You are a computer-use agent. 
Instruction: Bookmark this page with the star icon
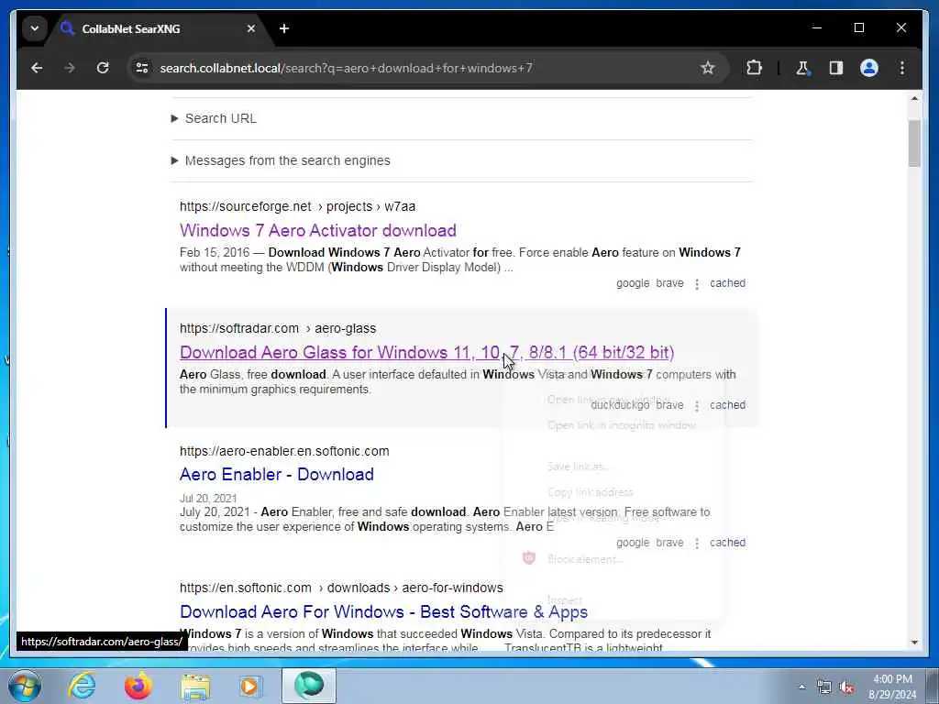click(x=708, y=68)
